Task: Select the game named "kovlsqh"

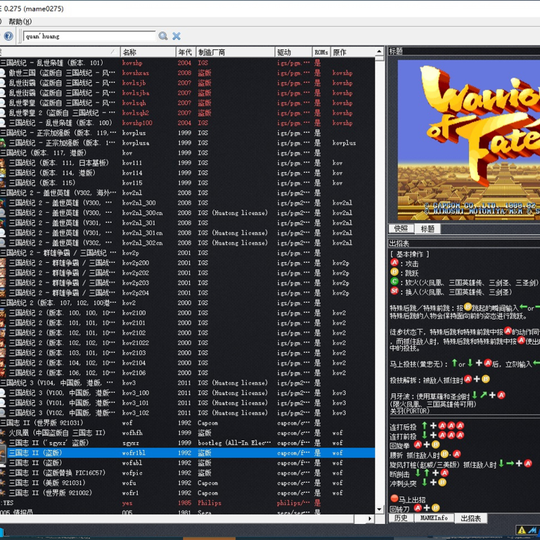Action: tap(134, 103)
